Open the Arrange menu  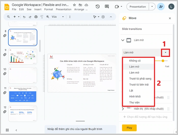click(79, 9)
